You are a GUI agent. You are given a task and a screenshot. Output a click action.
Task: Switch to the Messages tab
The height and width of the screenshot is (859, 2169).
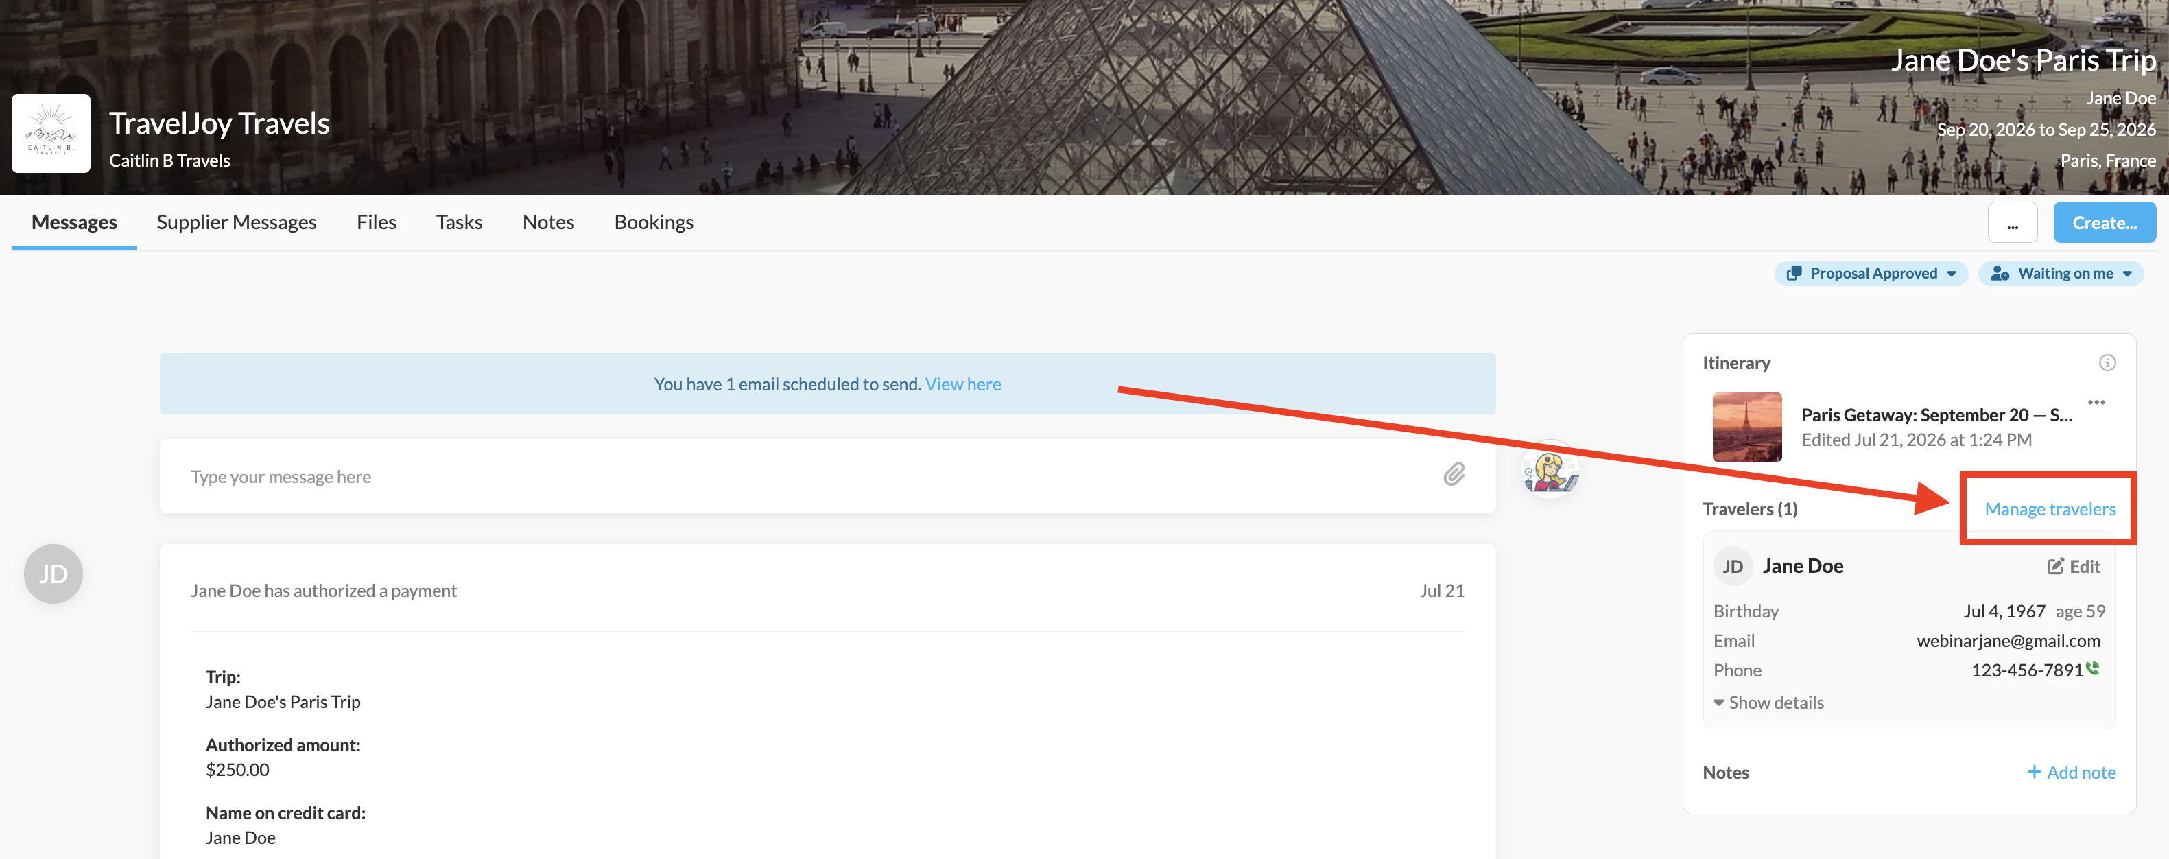point(74,222)
